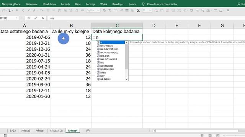The width and height of the screenshot is (245, 137).
Task: Open the Pomoc ribbon tab
Action: point(132,4)
